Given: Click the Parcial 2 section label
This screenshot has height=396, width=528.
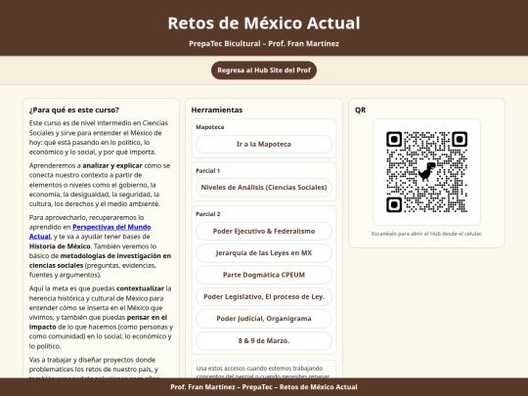Looking at the screenshot, I should point(207,214).
